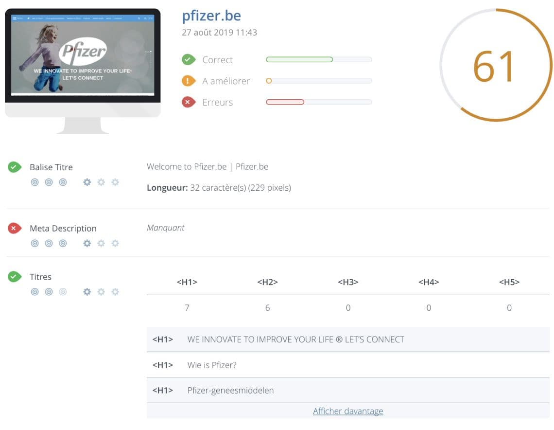
Task: Click the Pfizer website screenshot thumbnail
Action: point(83,55)
